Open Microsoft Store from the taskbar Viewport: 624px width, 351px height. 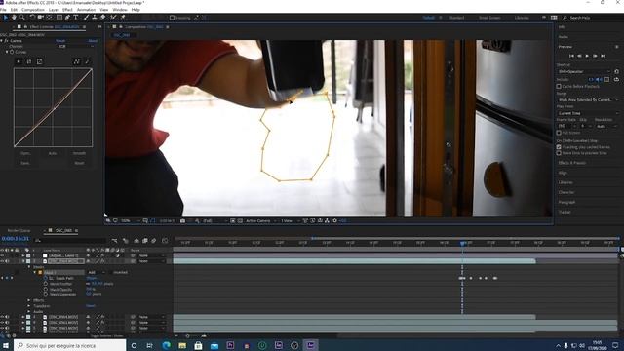point(198,345)
